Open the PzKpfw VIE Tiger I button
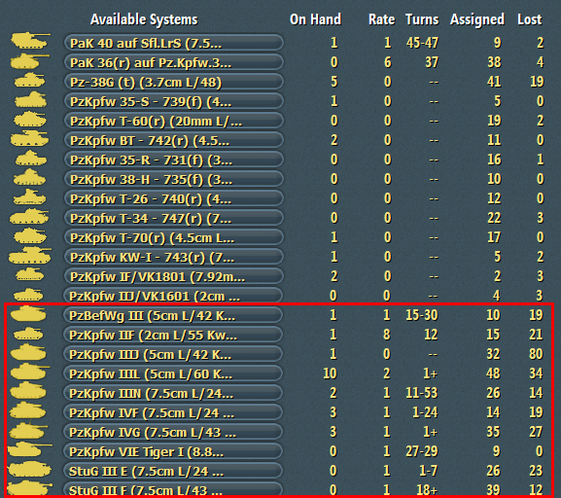The image size is (561, 498). pyautogui.click(x=173, y=451)
